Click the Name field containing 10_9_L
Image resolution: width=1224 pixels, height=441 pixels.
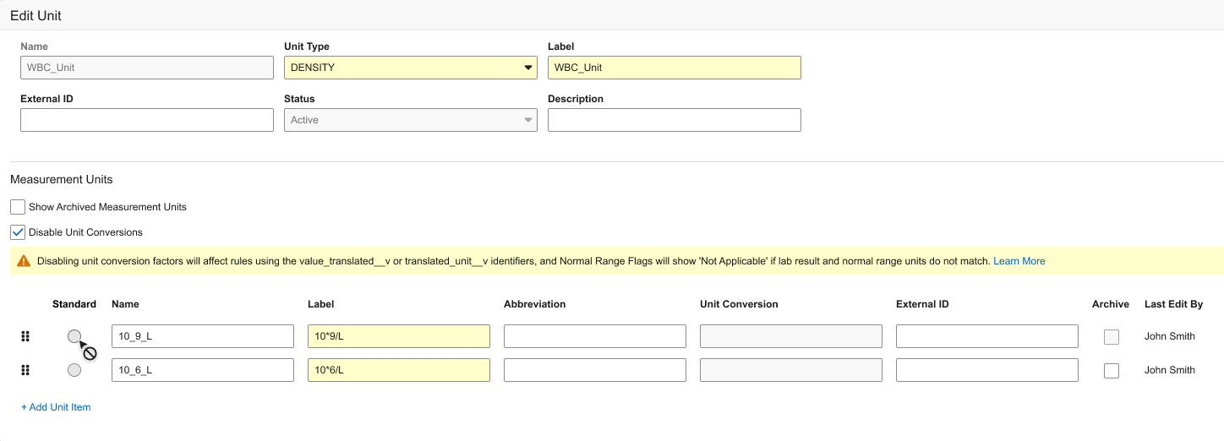point(203,336)
